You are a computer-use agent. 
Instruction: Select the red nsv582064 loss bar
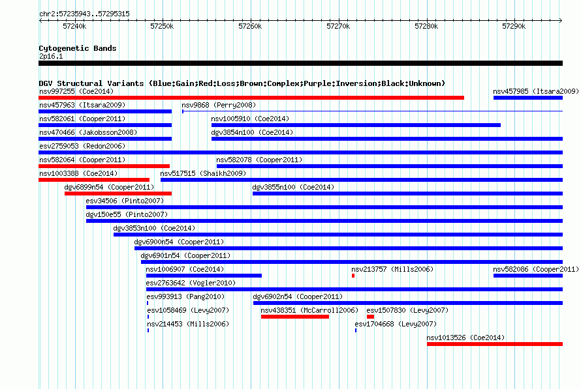(x=104, y=166)
